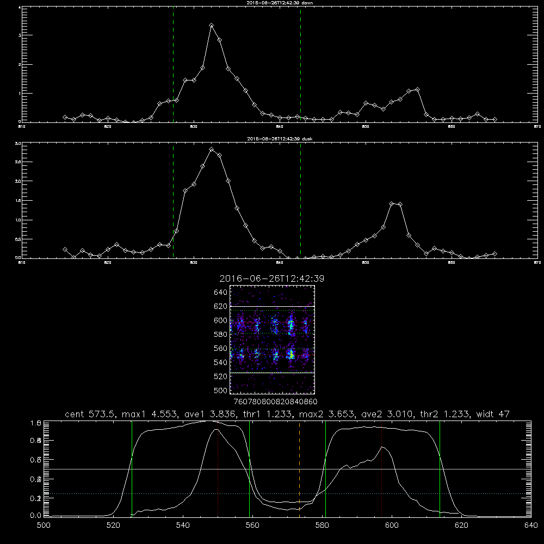This screenshot has height=544, width=544.
Task: Click the left green dashed line in the dawn plot
Action: click(173, 66)
